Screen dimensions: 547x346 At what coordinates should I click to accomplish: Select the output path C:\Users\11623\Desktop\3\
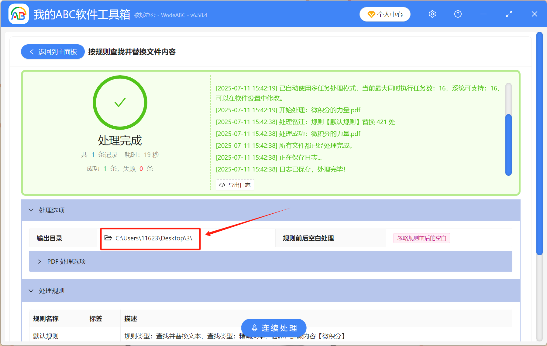(153, 238)
